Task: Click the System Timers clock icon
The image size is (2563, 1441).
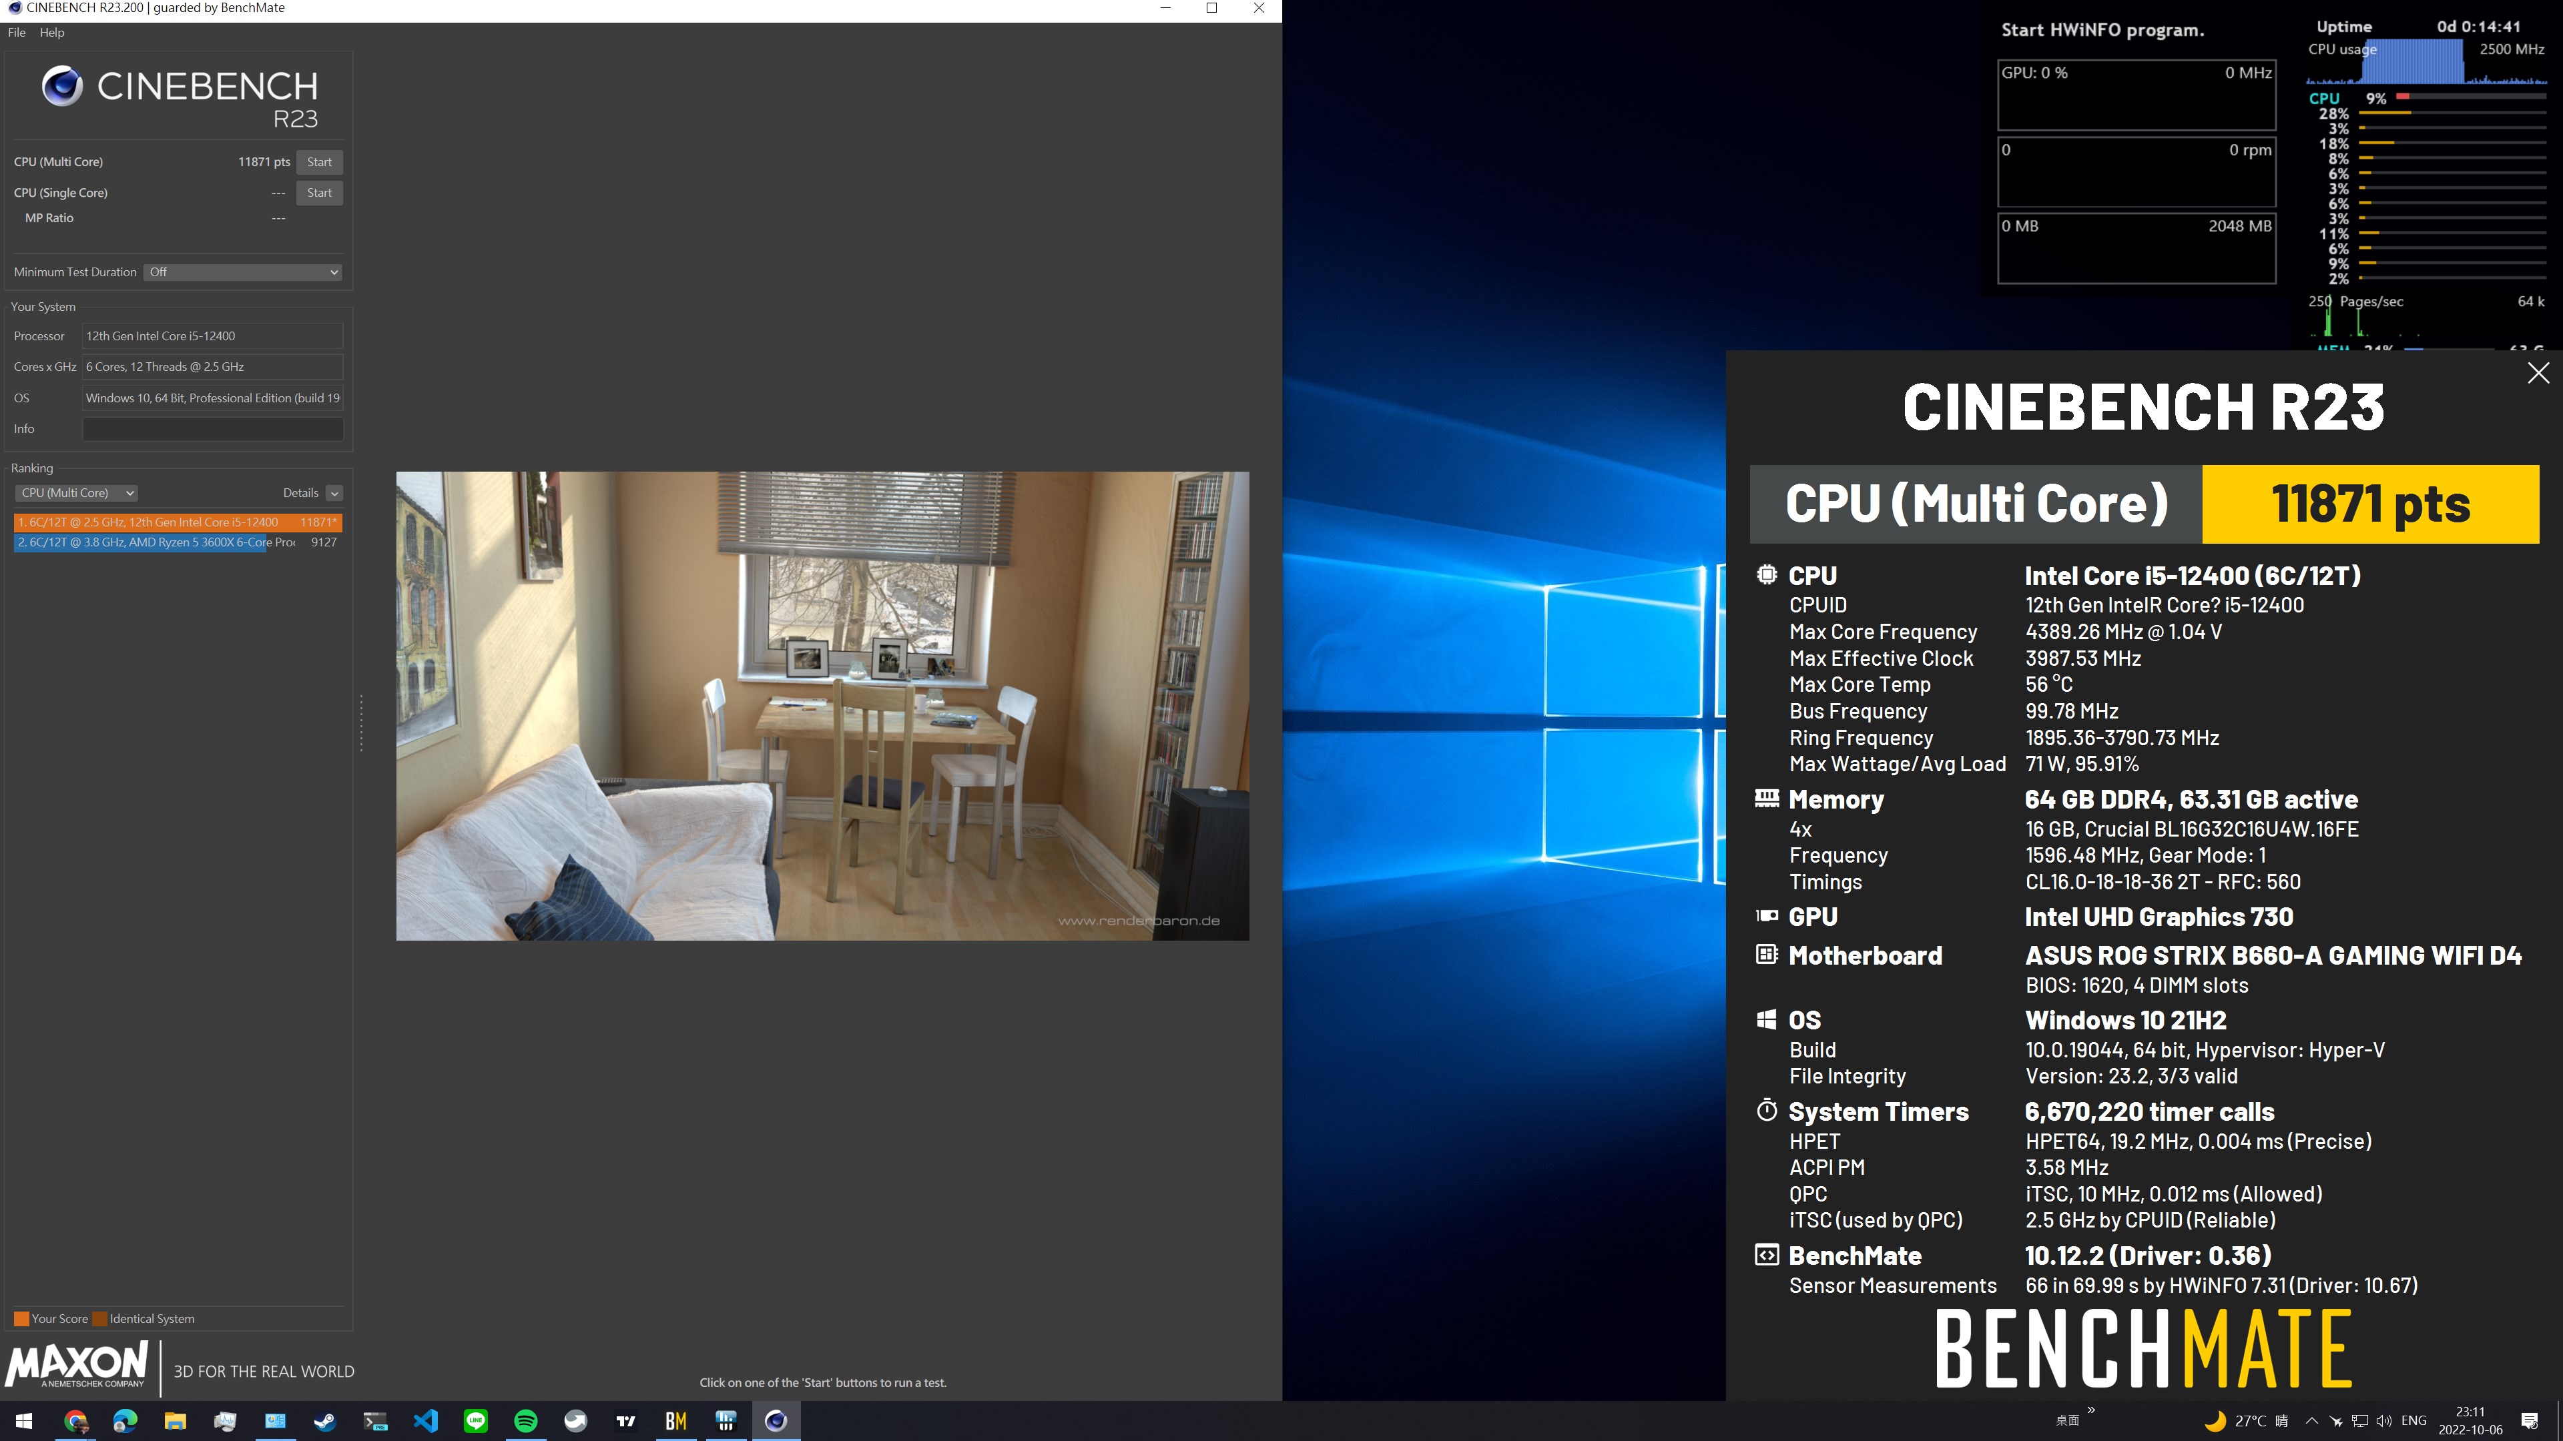Action: click(x=1766, y=1110)
